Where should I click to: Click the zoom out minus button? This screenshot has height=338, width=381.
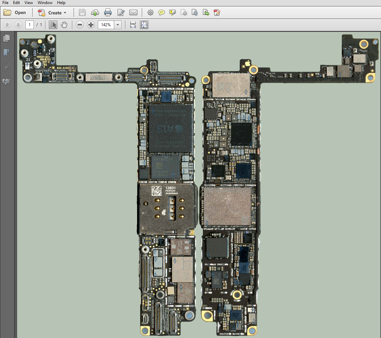pos(80,25)
